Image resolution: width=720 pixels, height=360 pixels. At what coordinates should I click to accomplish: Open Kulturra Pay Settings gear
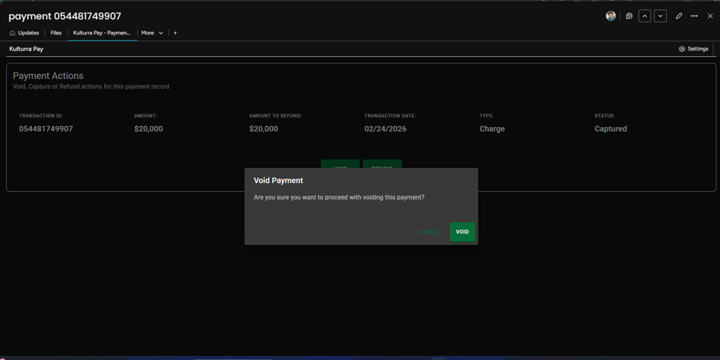tap(693, 49)
